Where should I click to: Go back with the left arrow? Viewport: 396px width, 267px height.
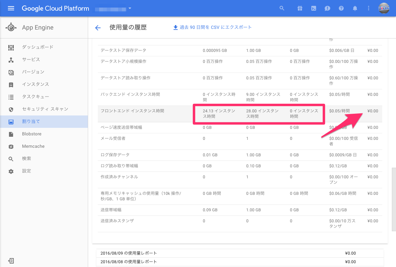tap(98, 28)
